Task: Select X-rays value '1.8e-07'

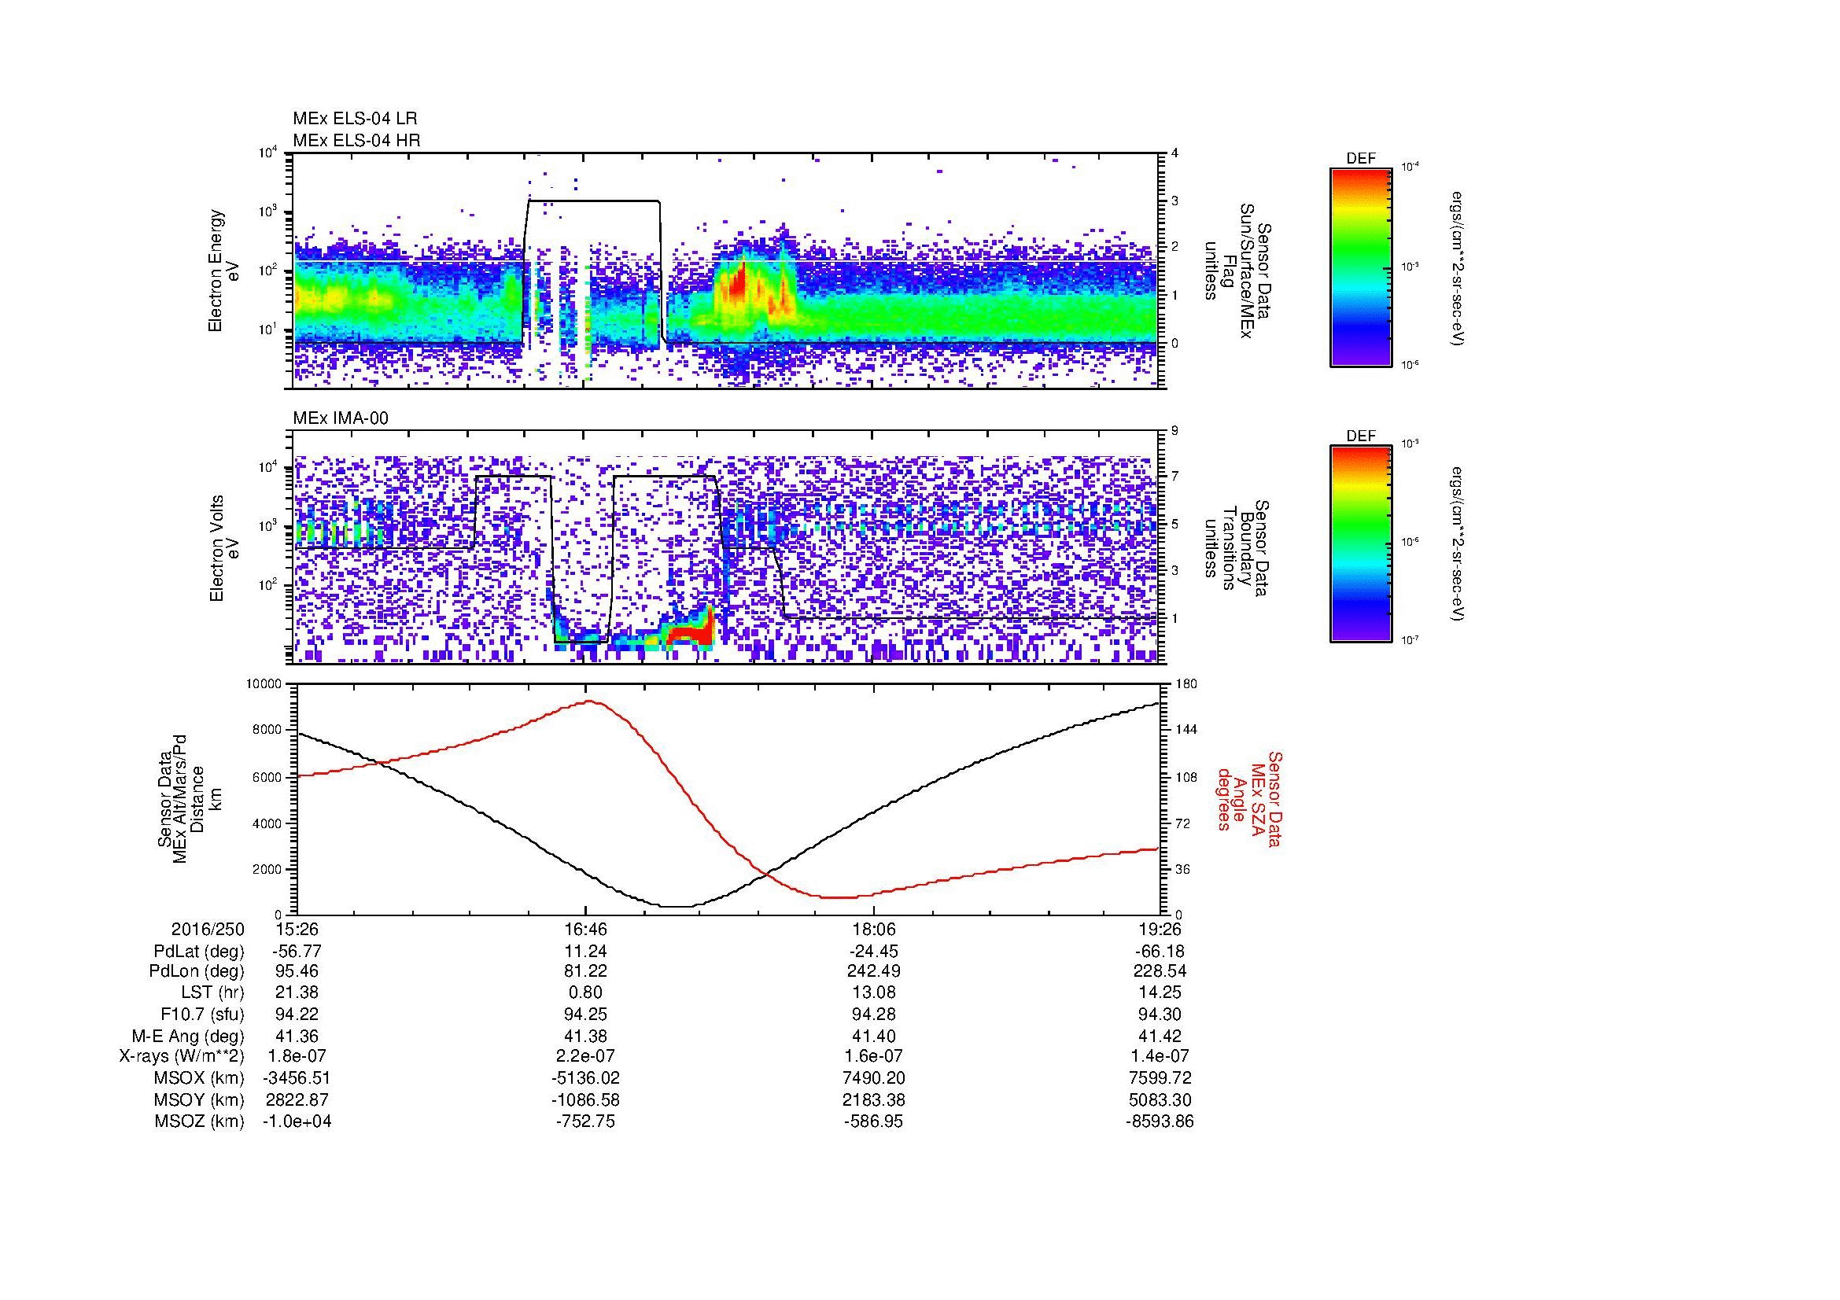Action: coord(297,1056)
